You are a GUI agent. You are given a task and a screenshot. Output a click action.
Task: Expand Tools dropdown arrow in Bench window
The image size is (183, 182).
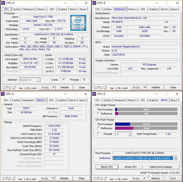pyautogui.click(x=144, y=178)
